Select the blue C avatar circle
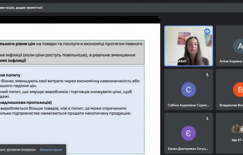 tap(188, 90)
